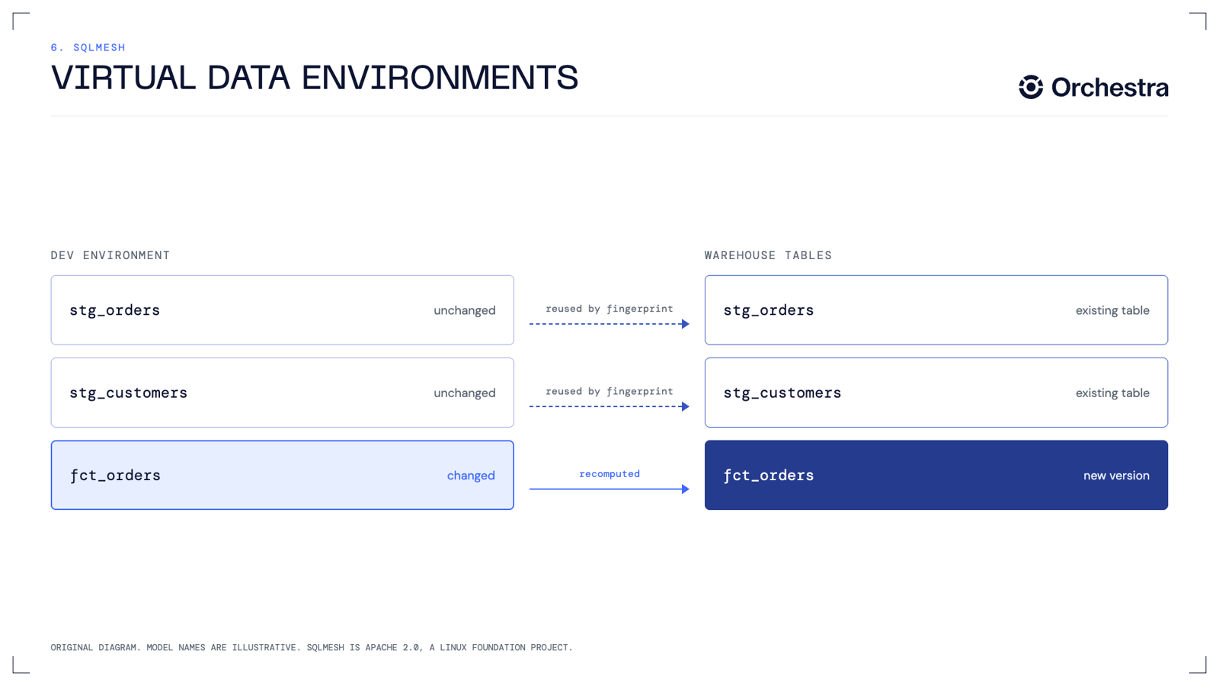The height and width of the screenshot is (686, 1219).
Task: Click the warehouse stg_orders existing table box
Action: (x=936, y=310)
